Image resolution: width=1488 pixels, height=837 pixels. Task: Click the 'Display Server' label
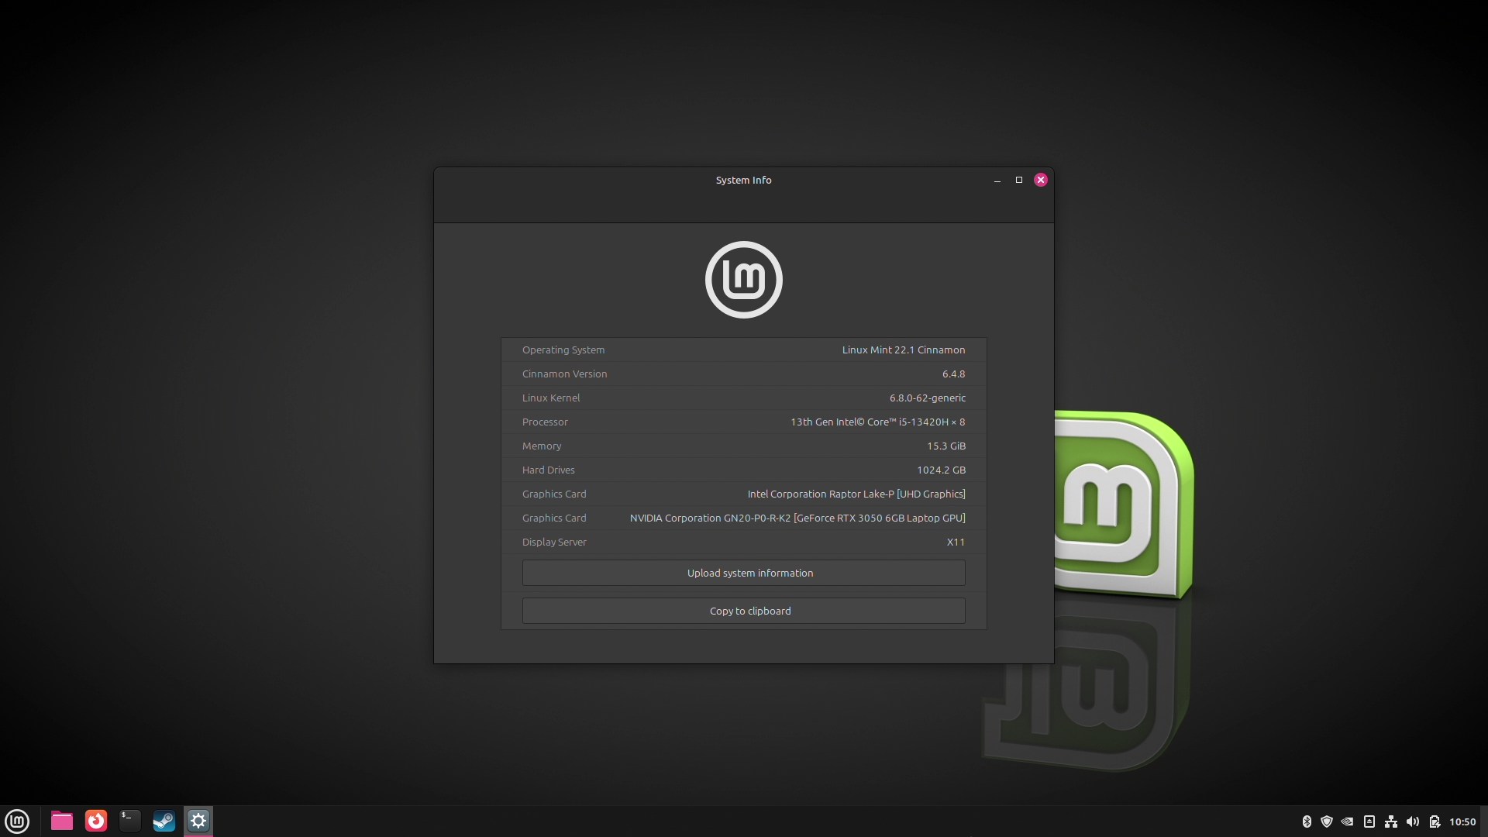[554, 542]
